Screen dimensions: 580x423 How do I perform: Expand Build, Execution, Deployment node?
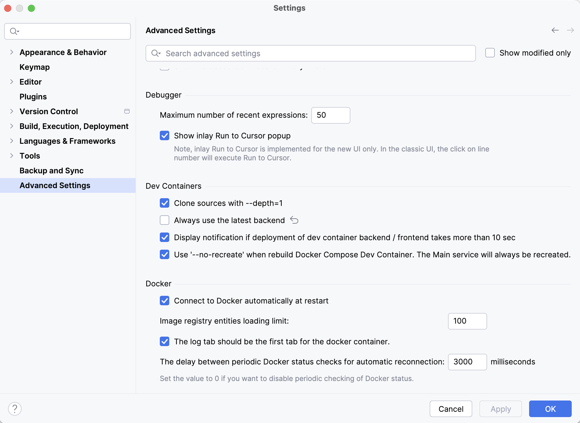click(12, 126)
